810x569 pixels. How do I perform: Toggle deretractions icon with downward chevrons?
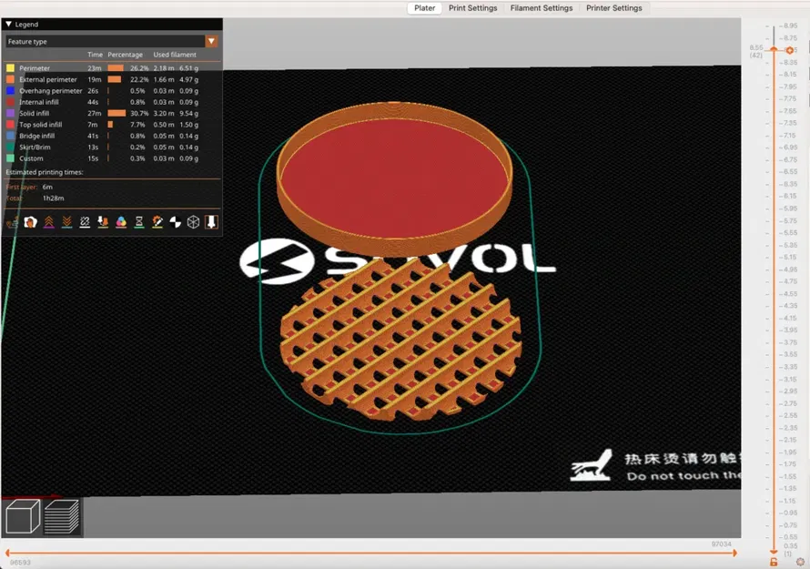click(x=66, y=222)
